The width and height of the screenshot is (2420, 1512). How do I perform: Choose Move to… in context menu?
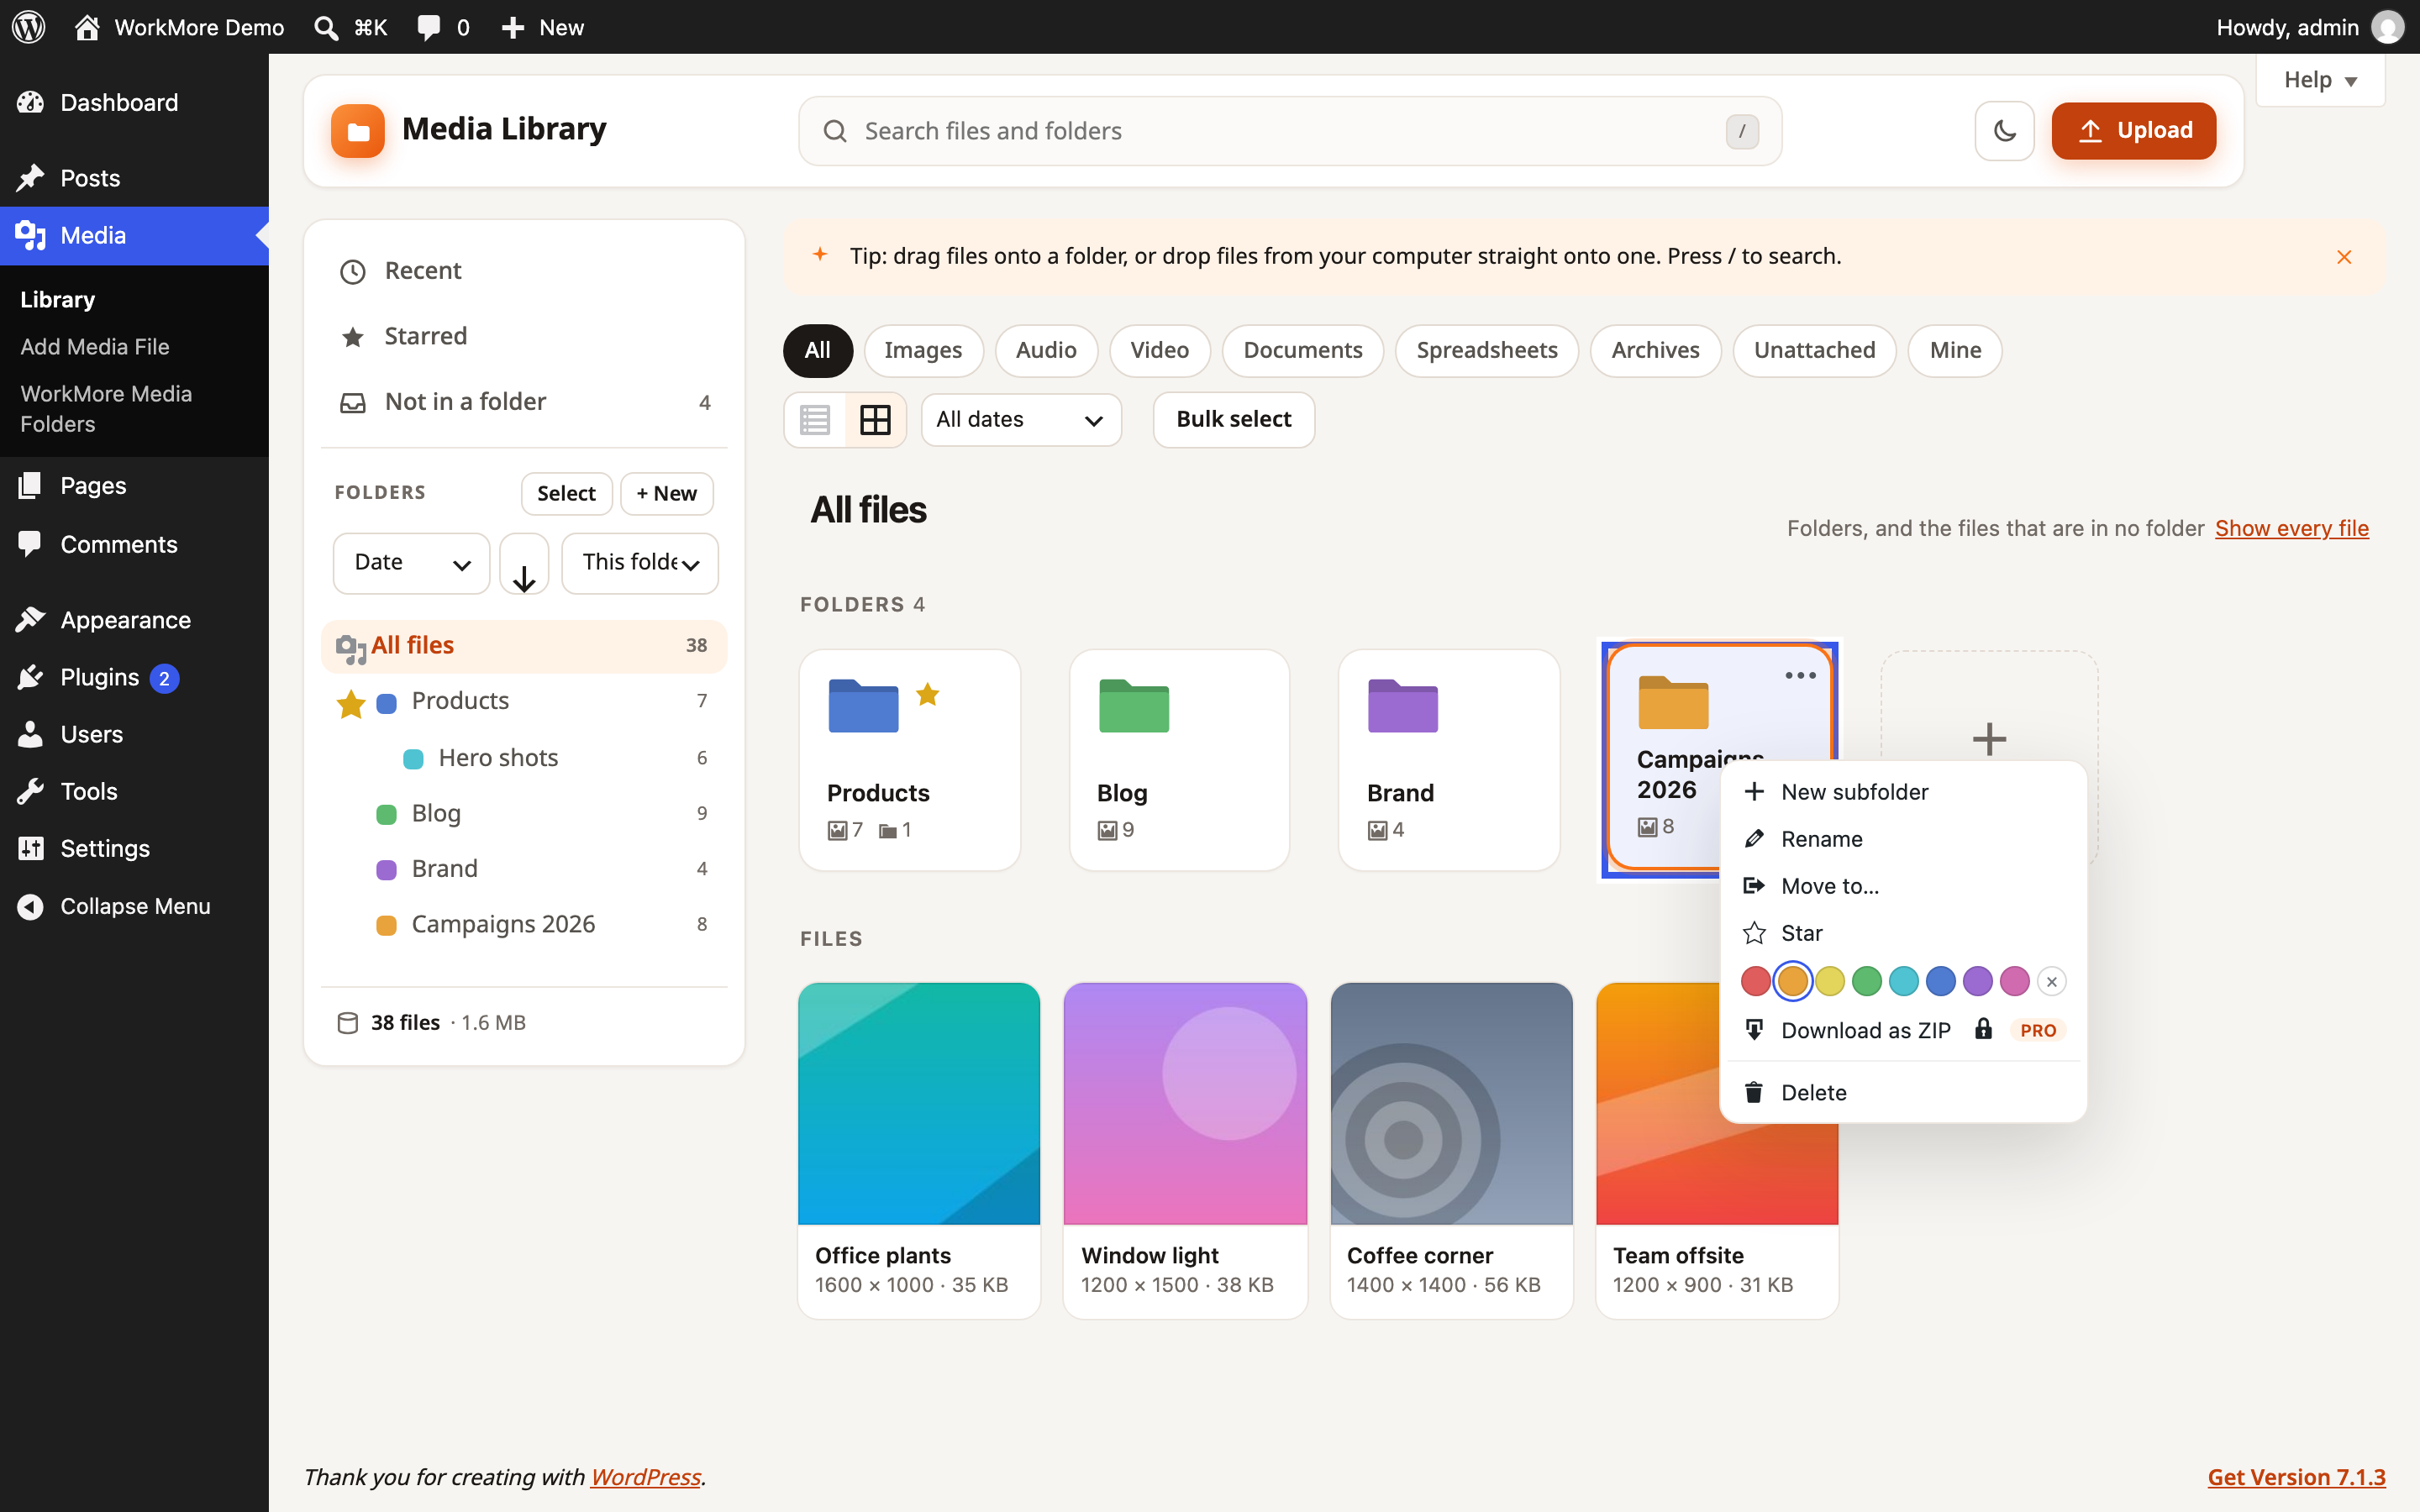[x=1902, y=886]
